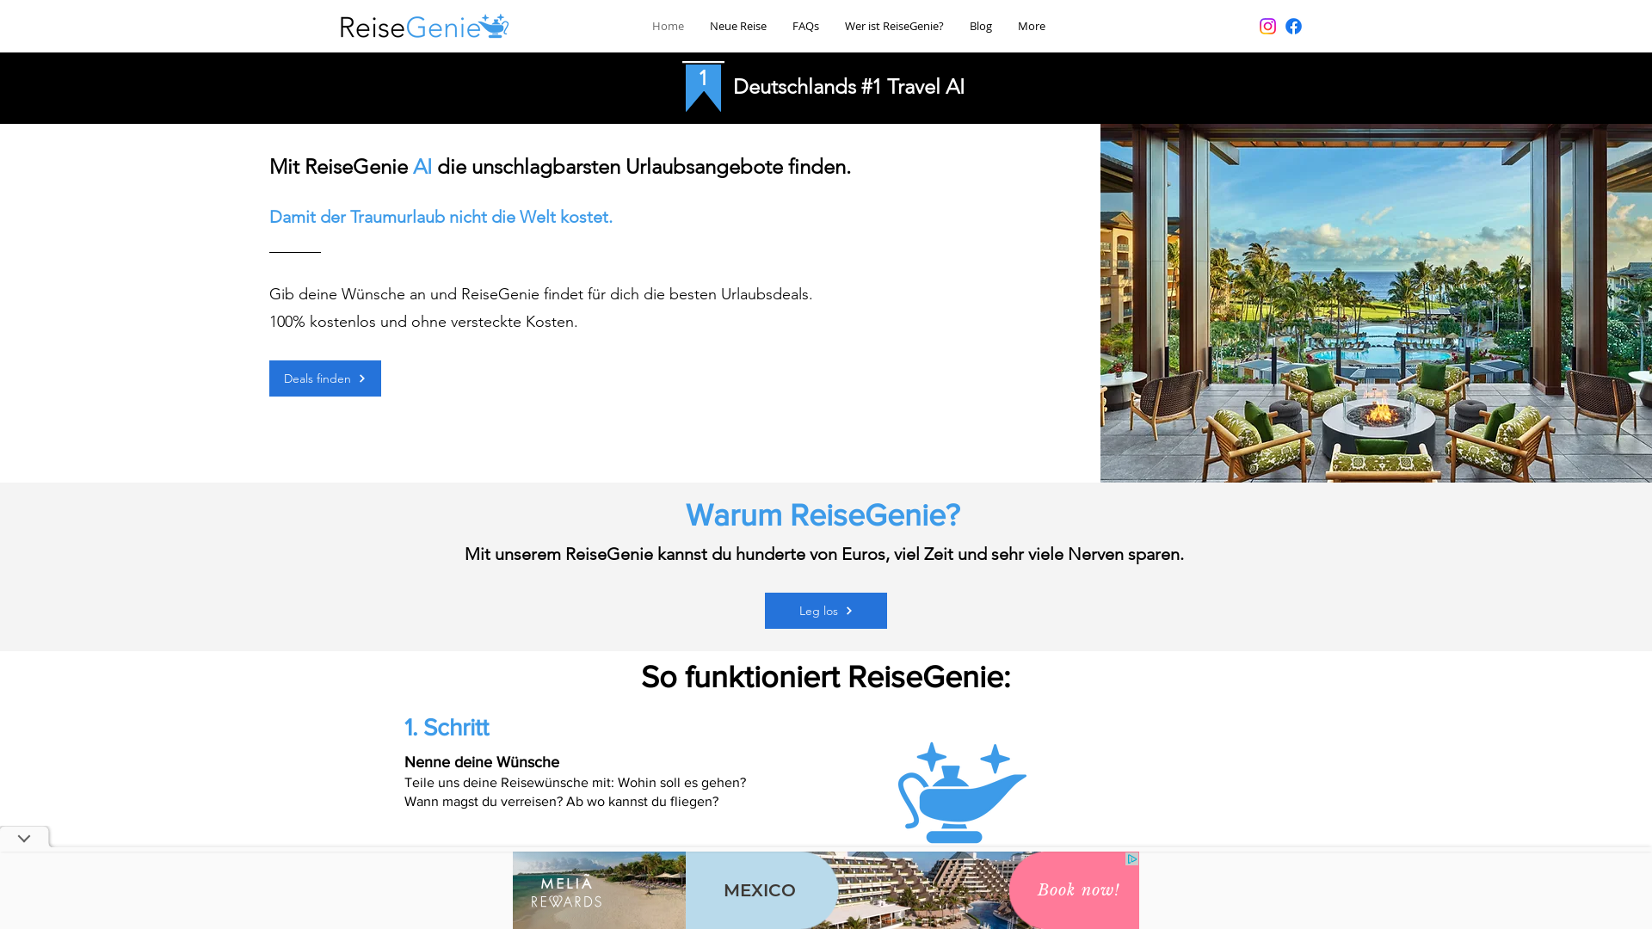Click Book now on the Melia ad

coord(1077,890)
